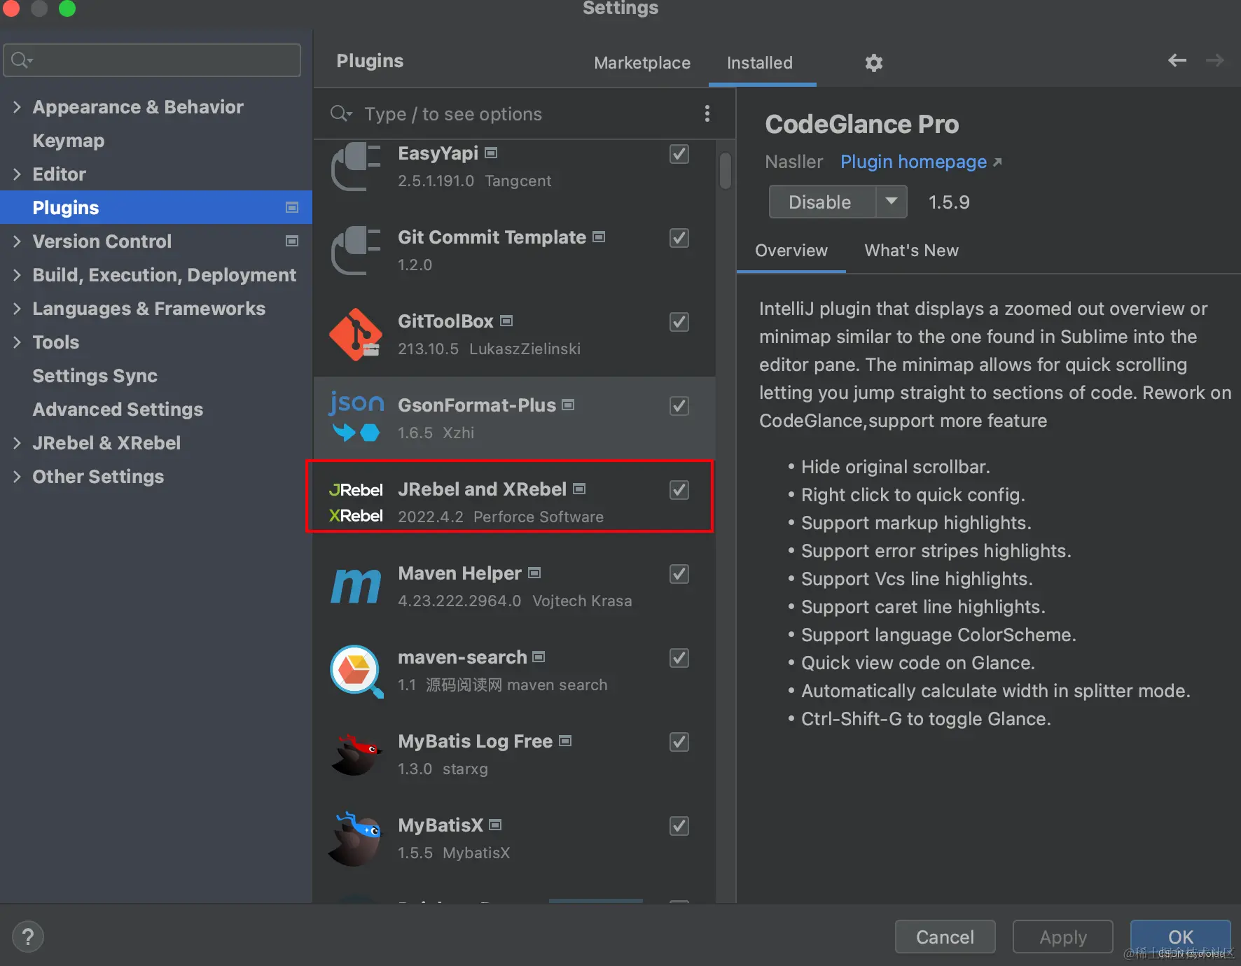The width and height of the screenshot is (1241, 966).
Task: Uncheck the MyBatisX plugin
Action: point(679,826)
